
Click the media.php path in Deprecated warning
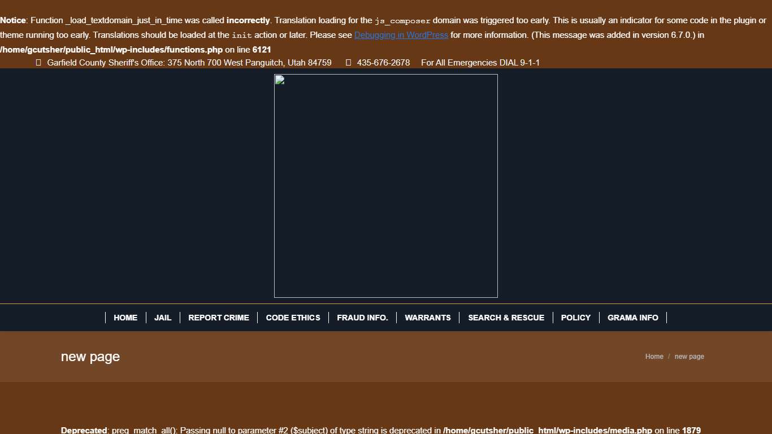(547, 431)
